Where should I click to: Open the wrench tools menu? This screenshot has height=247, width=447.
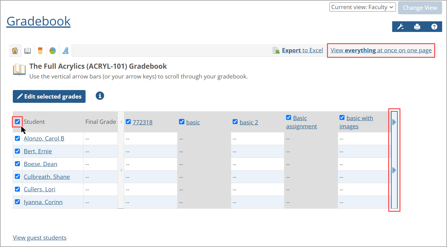[400, 26]
